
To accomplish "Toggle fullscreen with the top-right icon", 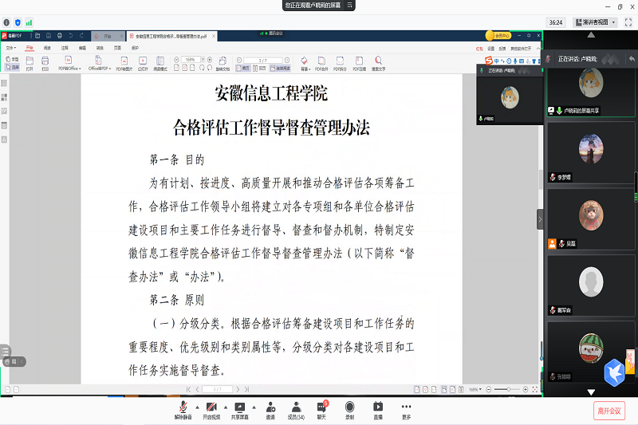I will [x=628, y=22].
